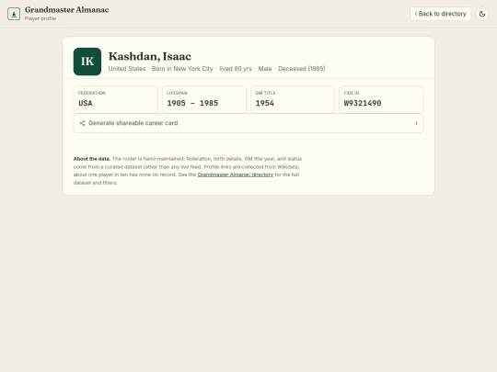Expand the career card chevron arrow
The height and width of the screenshot is (372, 497).
(x=416, y=123)
